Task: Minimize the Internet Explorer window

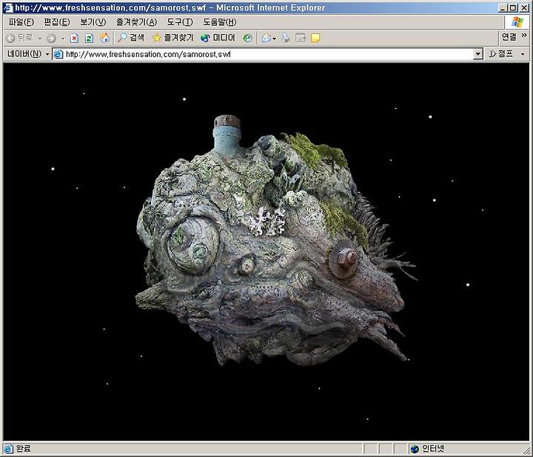Action: pos(503,7)
